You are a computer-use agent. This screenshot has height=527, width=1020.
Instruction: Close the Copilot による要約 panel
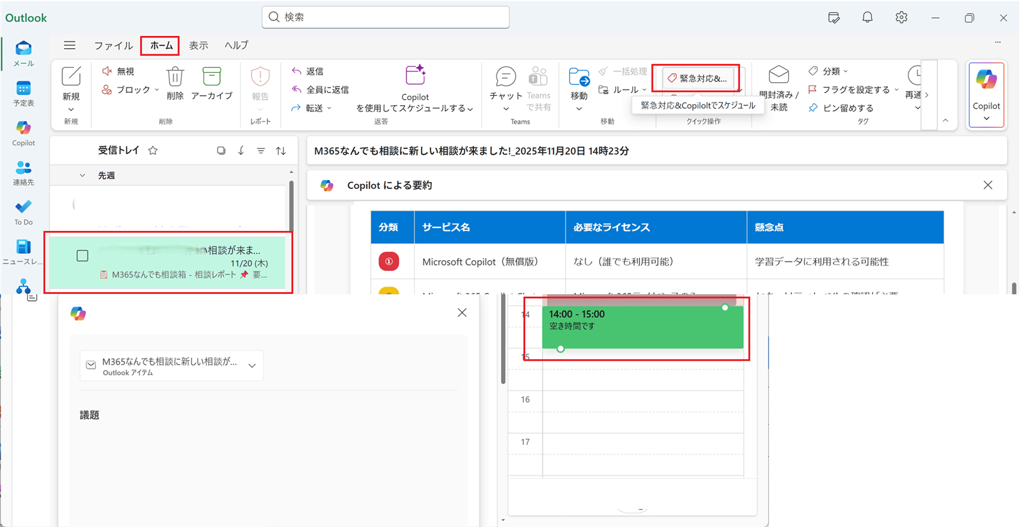988,185
